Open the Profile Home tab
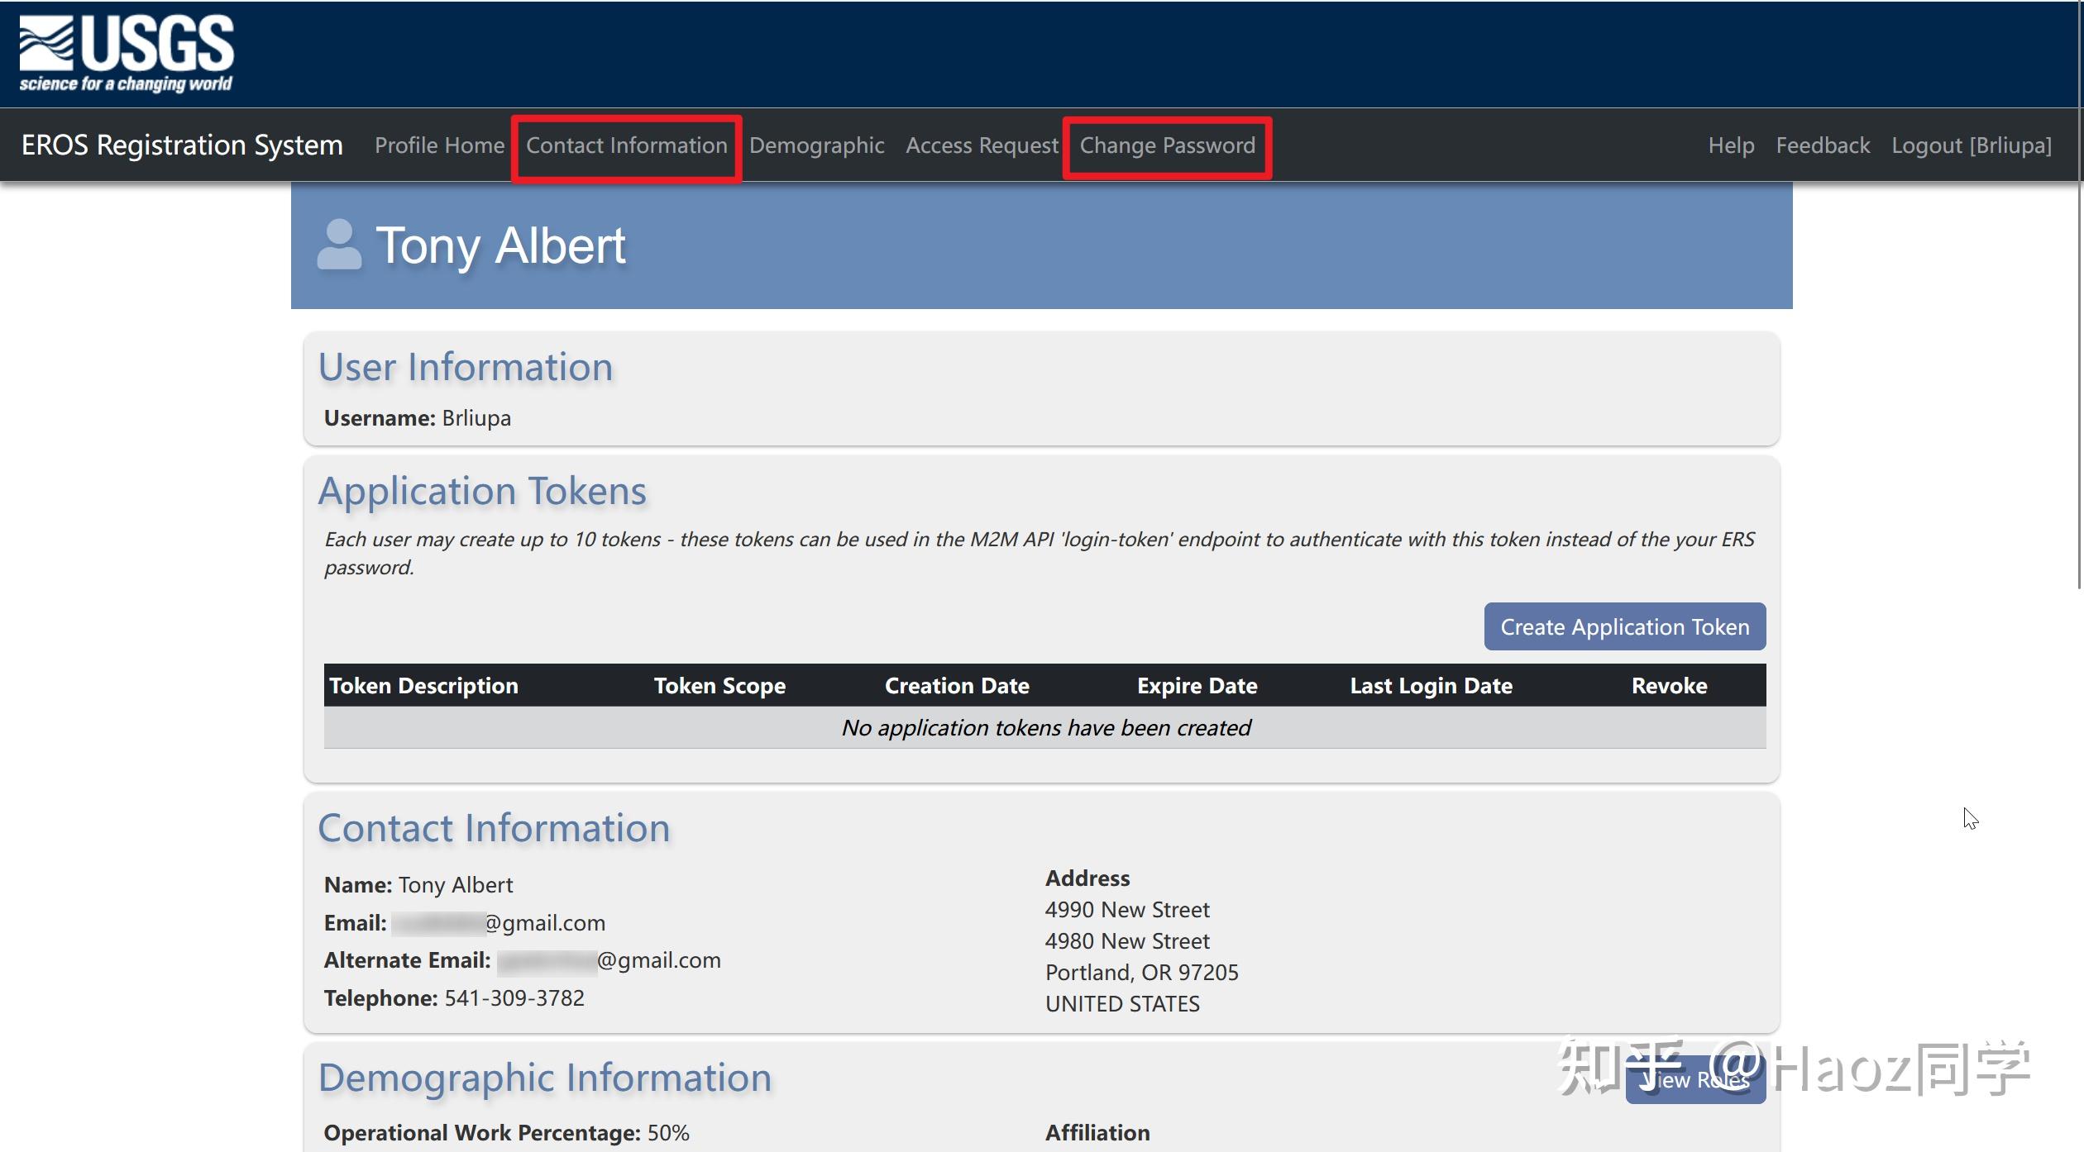This screenshot has height=1152, width=2084. 439,145
